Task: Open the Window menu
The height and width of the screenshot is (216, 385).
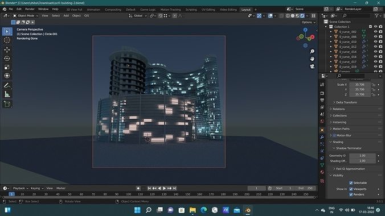Action: [43, 9]
